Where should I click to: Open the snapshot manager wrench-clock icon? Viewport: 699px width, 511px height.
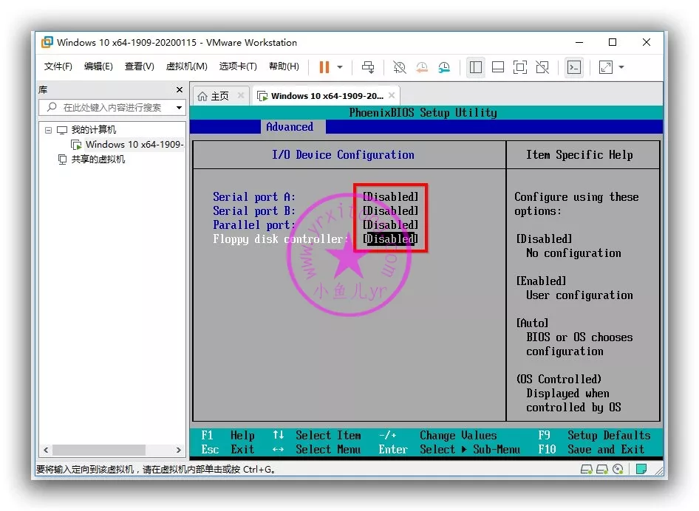[444, 67]
